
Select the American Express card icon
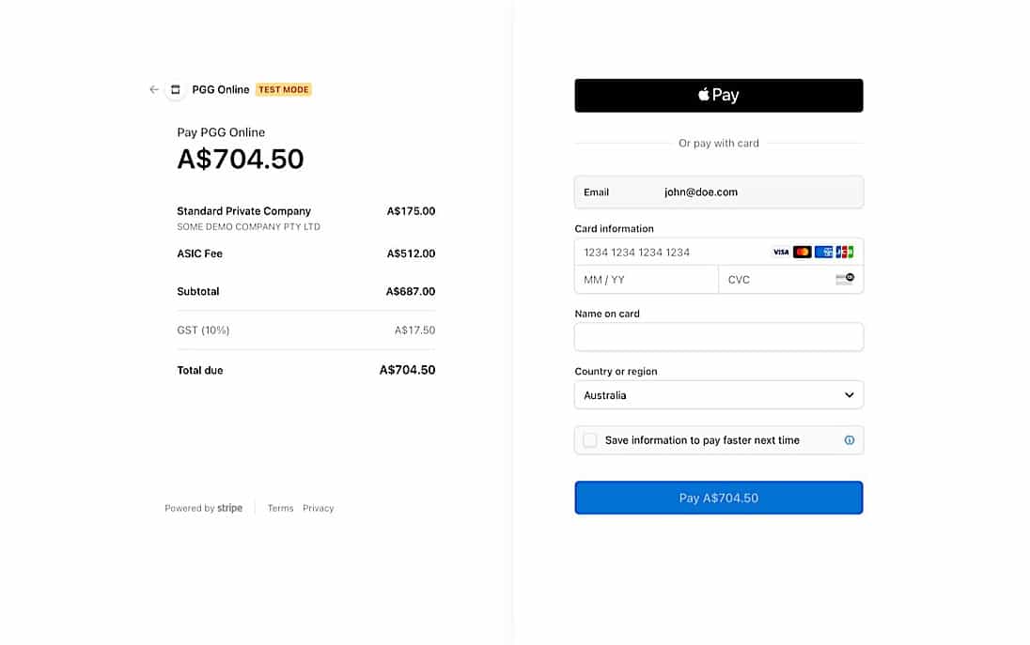click(x=823, y=252)
